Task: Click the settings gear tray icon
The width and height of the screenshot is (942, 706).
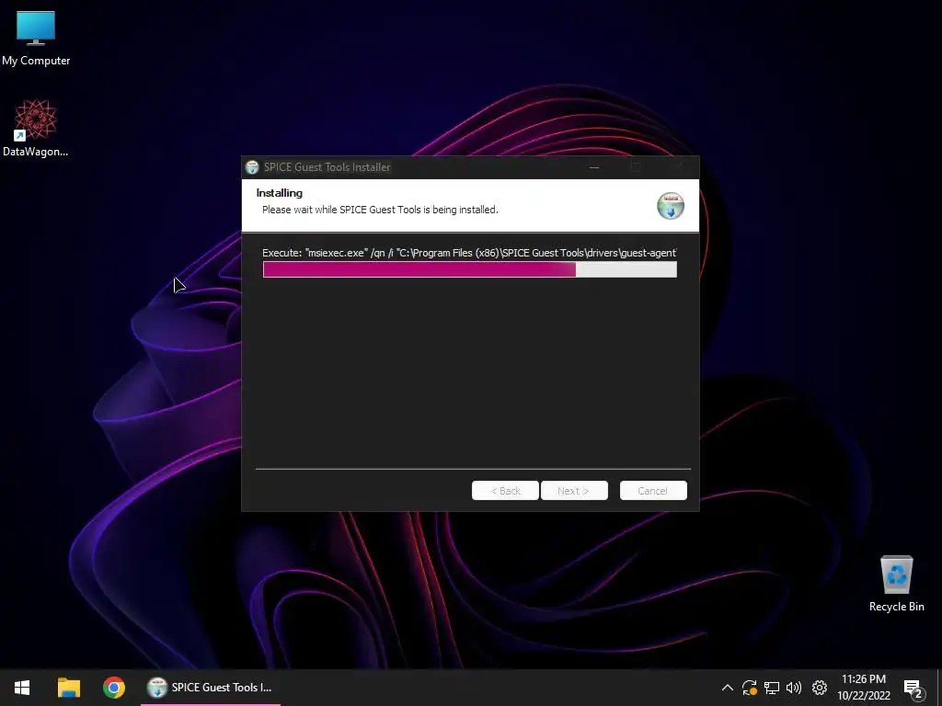Action: click(x=820, y=688)
